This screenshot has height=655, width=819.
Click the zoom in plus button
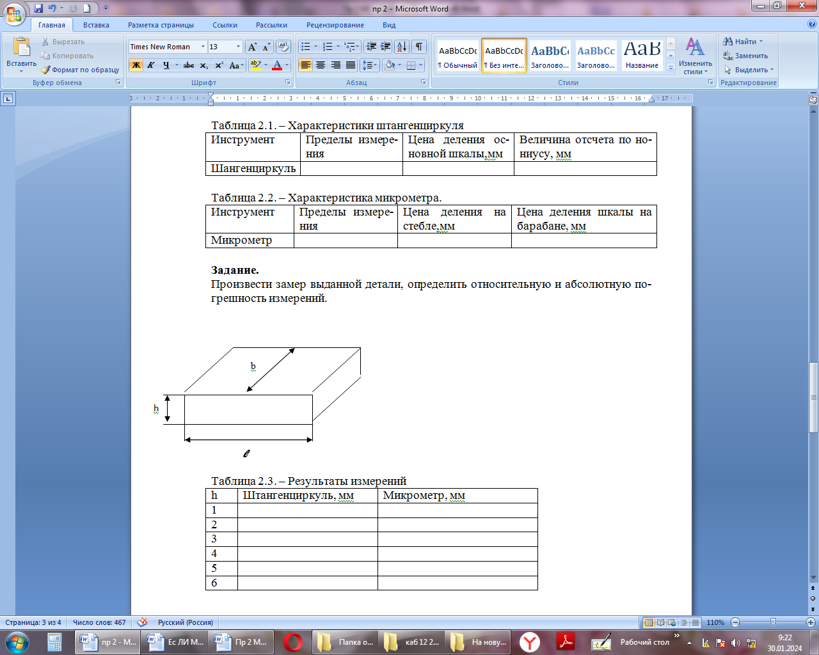[x=811, y=622]
